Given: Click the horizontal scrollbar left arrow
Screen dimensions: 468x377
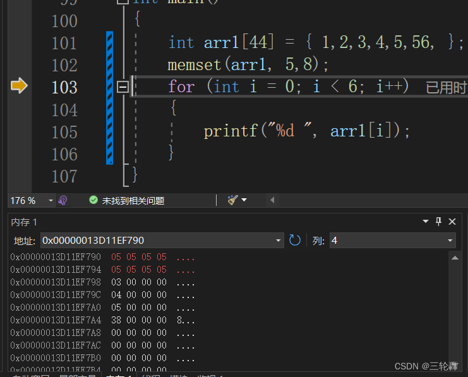Looking at the screenshot, I should click(272, 200).
